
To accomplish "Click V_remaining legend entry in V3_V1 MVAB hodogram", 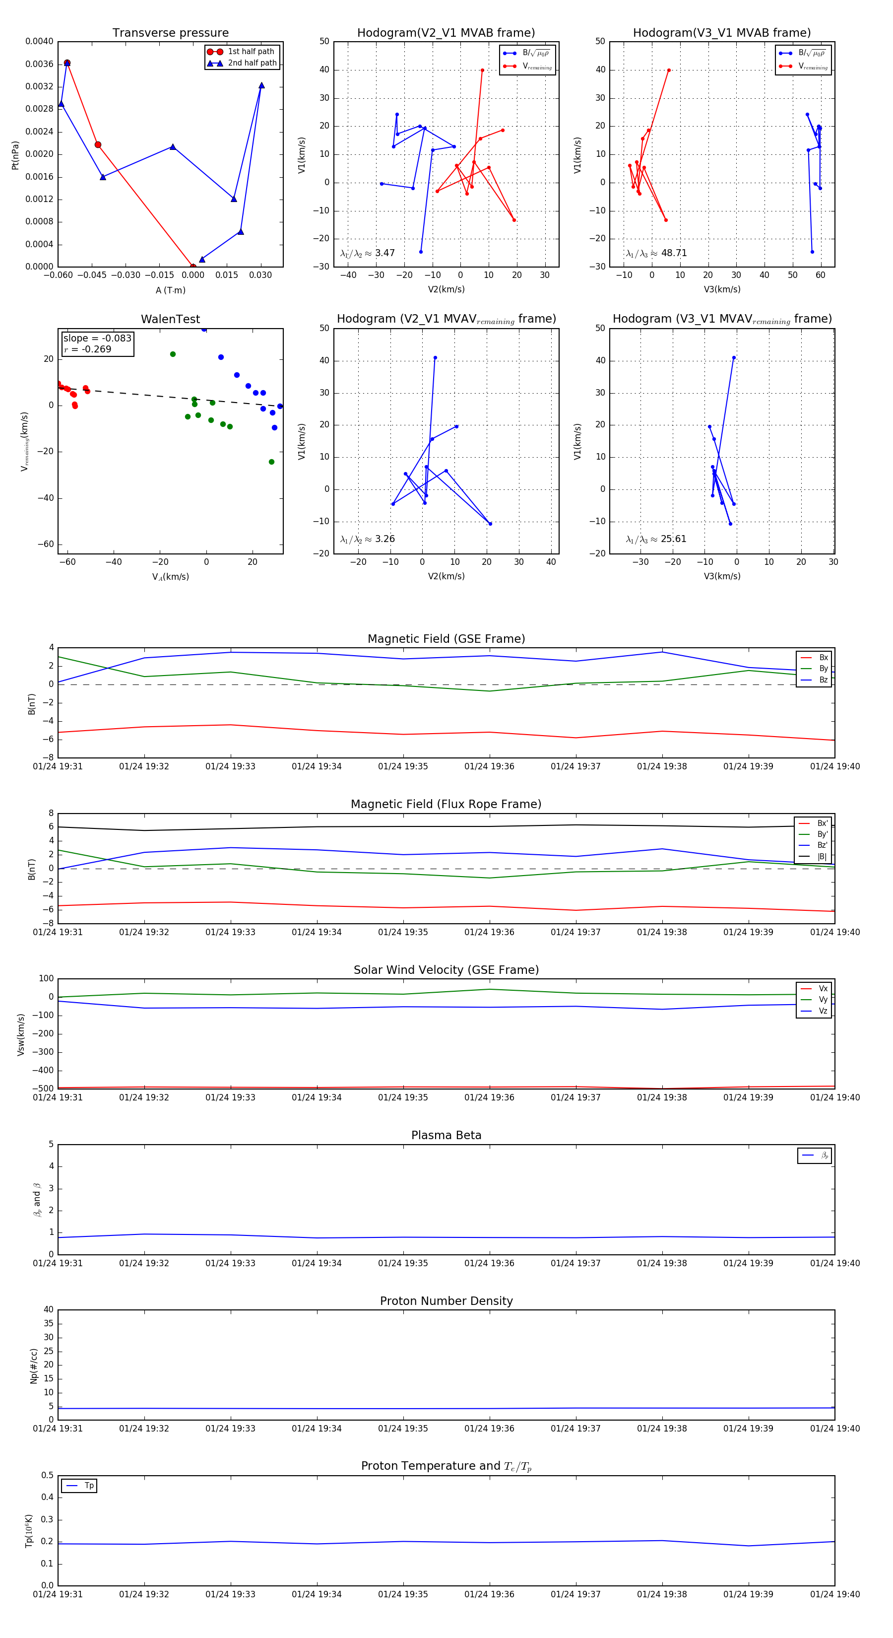I will [803, 66].
